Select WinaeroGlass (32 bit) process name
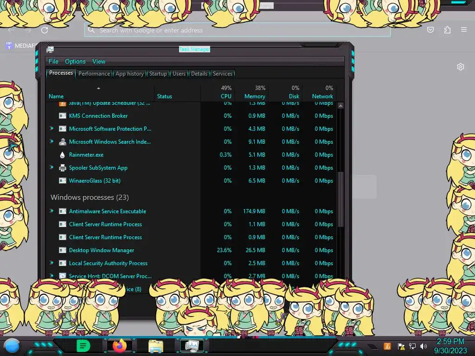The height and width of the screenshot is (356, 475). tap(95, 181)
